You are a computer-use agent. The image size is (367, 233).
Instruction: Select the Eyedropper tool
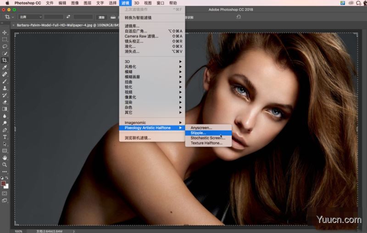(x=5, y=67)
